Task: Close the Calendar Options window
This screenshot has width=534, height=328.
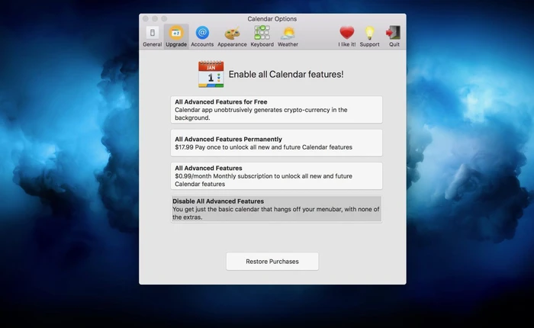Action: click(x=146, y=19)
